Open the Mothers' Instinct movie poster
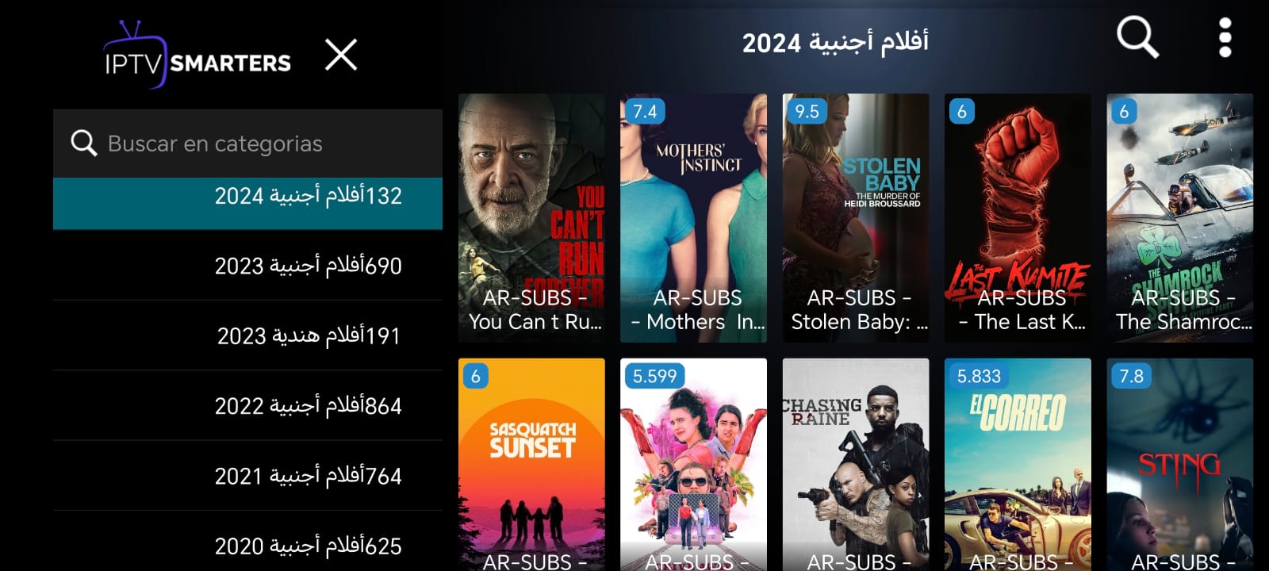Image resolution: width=1269 pixels, height=571 pixels. pyautogui.click(x=693, y=218)
